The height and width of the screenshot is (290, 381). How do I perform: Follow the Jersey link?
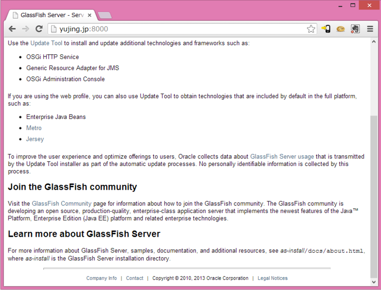coord(35,139)
